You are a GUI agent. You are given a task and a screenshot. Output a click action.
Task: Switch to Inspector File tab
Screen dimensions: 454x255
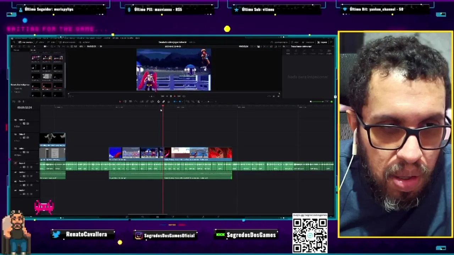click(330, 52)
